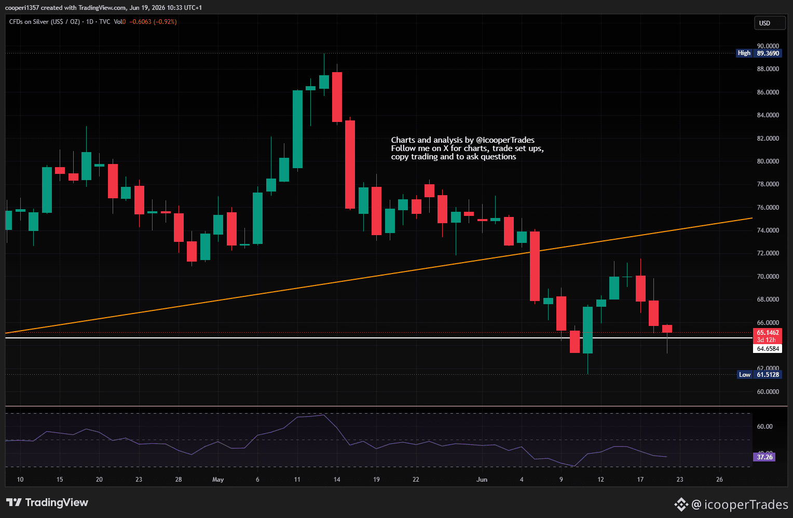This screenshot has height=518, width=793.
Task: Click the "60.00" RSI scale label
Action: (x=765, y=427)
